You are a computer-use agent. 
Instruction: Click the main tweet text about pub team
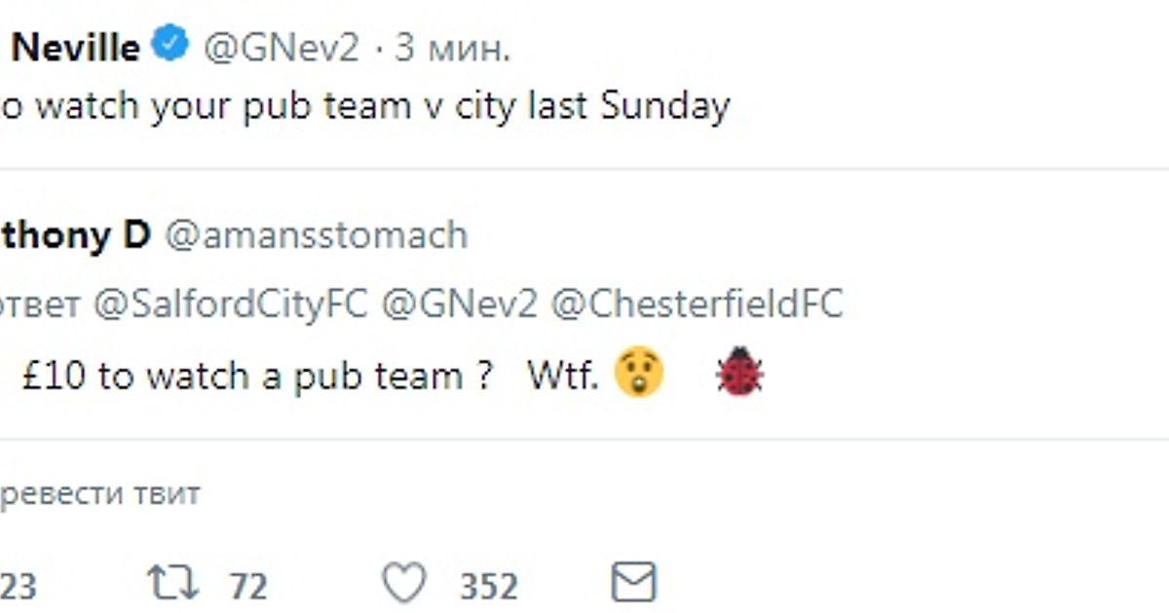tap(365, 107)
